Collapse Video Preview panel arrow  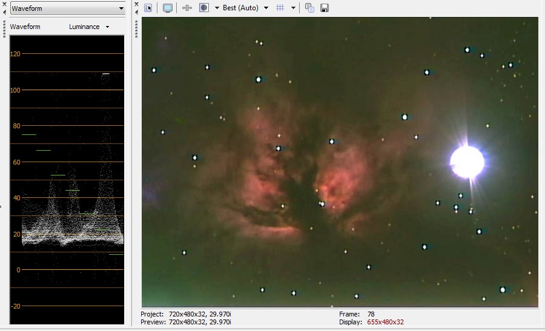(136, 12)
